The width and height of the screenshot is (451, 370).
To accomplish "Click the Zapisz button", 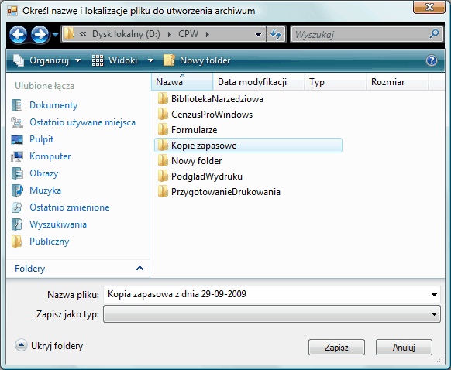I will point(336,348).
